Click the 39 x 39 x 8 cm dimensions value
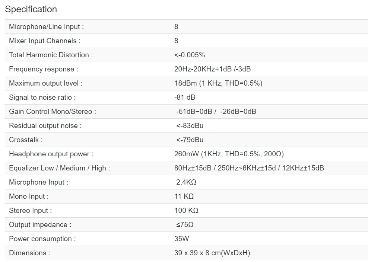Image resolution: width=368 pixels, height=262 pixels. click(x=212, y=253)
